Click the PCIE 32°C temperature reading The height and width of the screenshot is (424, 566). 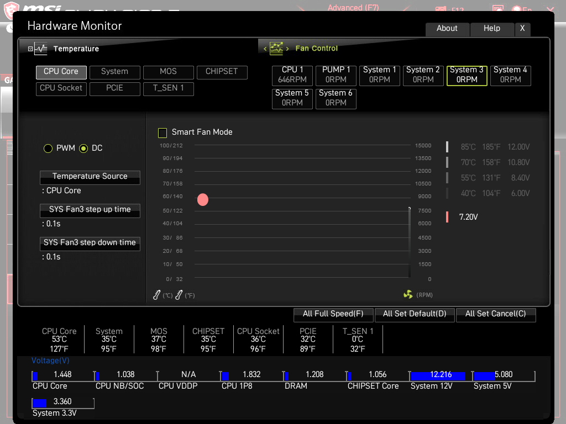308,340
